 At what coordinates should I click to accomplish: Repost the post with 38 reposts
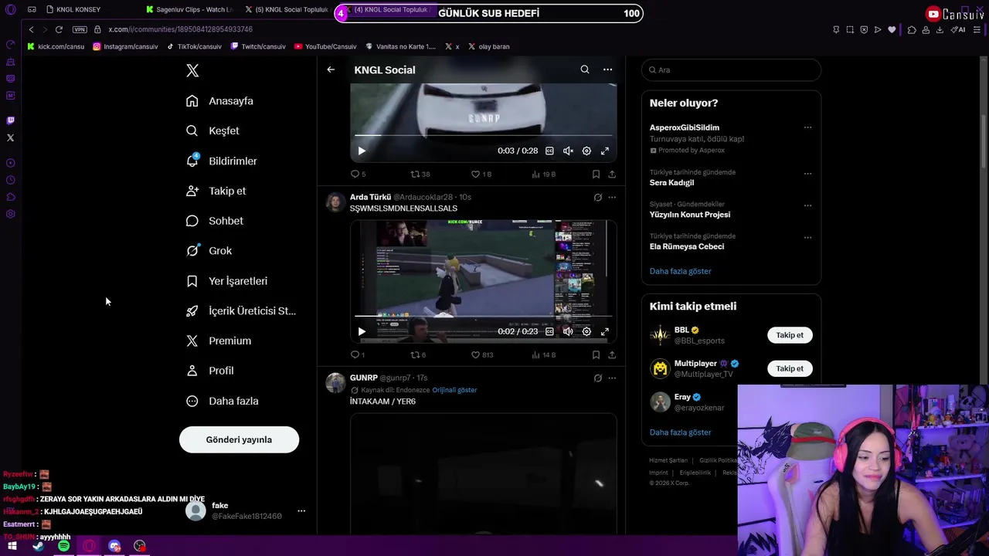[420, 175]
